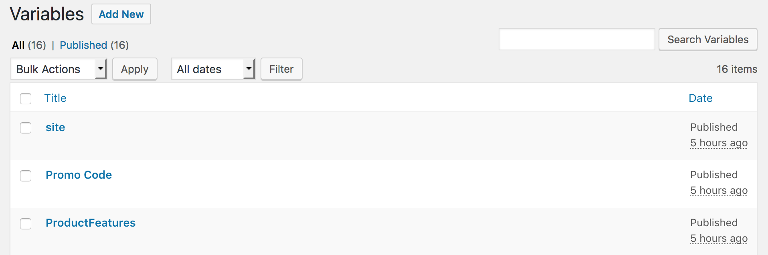
Task: Select the ProductFeatures row checkbox
Action: [x=26, y=224]
